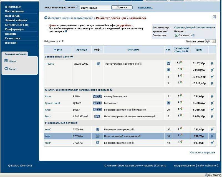The height and width of the screenshot is (177, 222).
Task: Expand the Статистика запросов link arrow
Action: [x=215, y=153]
